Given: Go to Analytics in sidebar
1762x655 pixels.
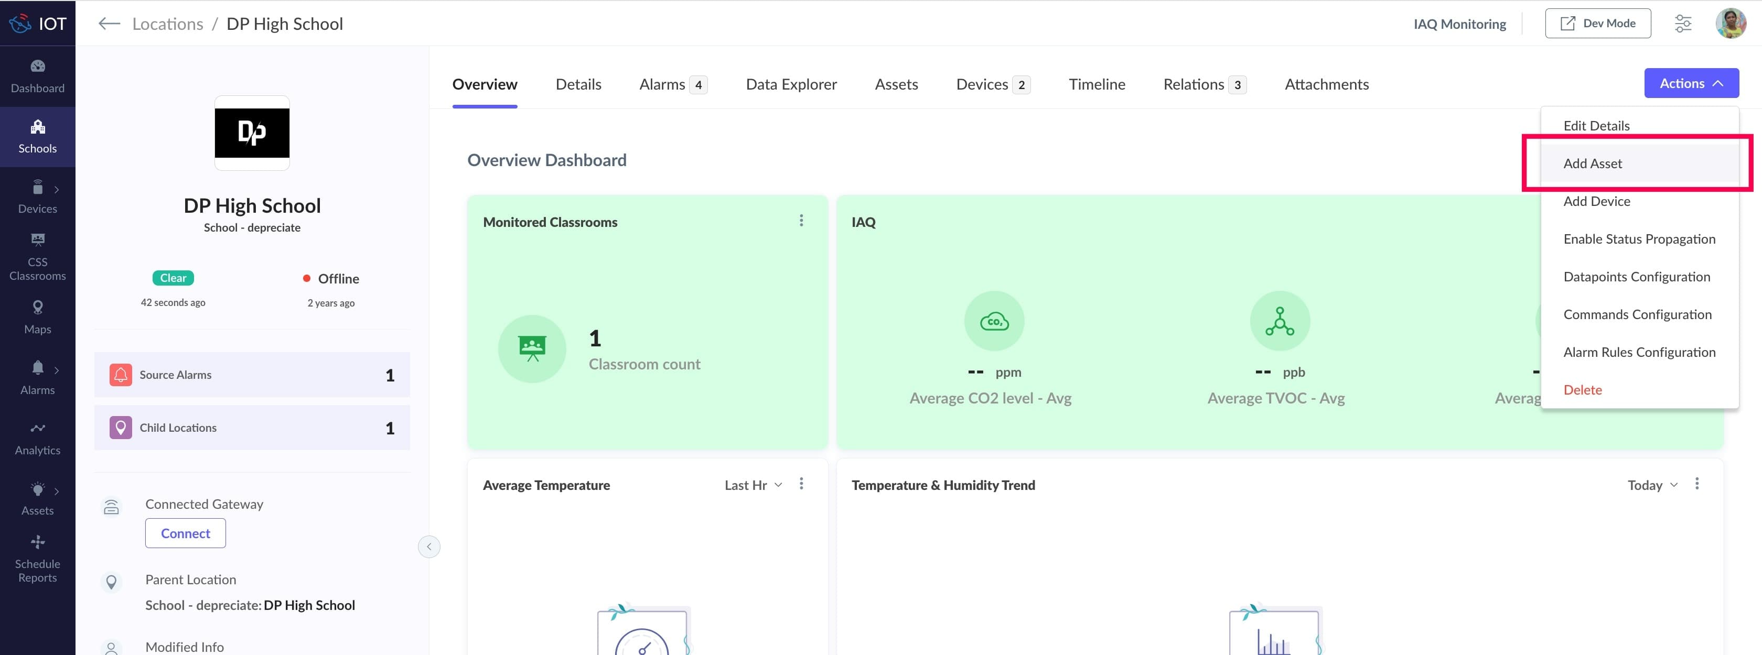Looking at the screenshot, I should click(x=38, y=438).
